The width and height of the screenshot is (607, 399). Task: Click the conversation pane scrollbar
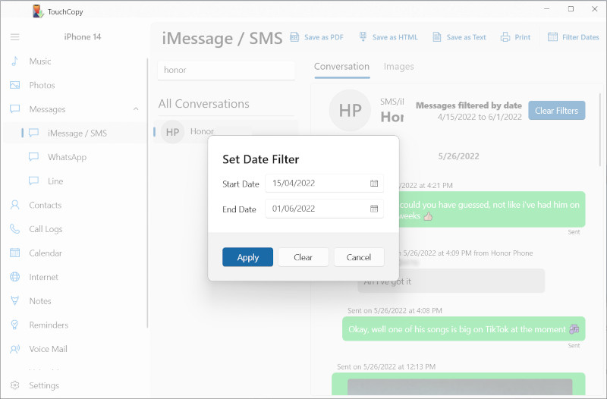[x=600, y=130]
